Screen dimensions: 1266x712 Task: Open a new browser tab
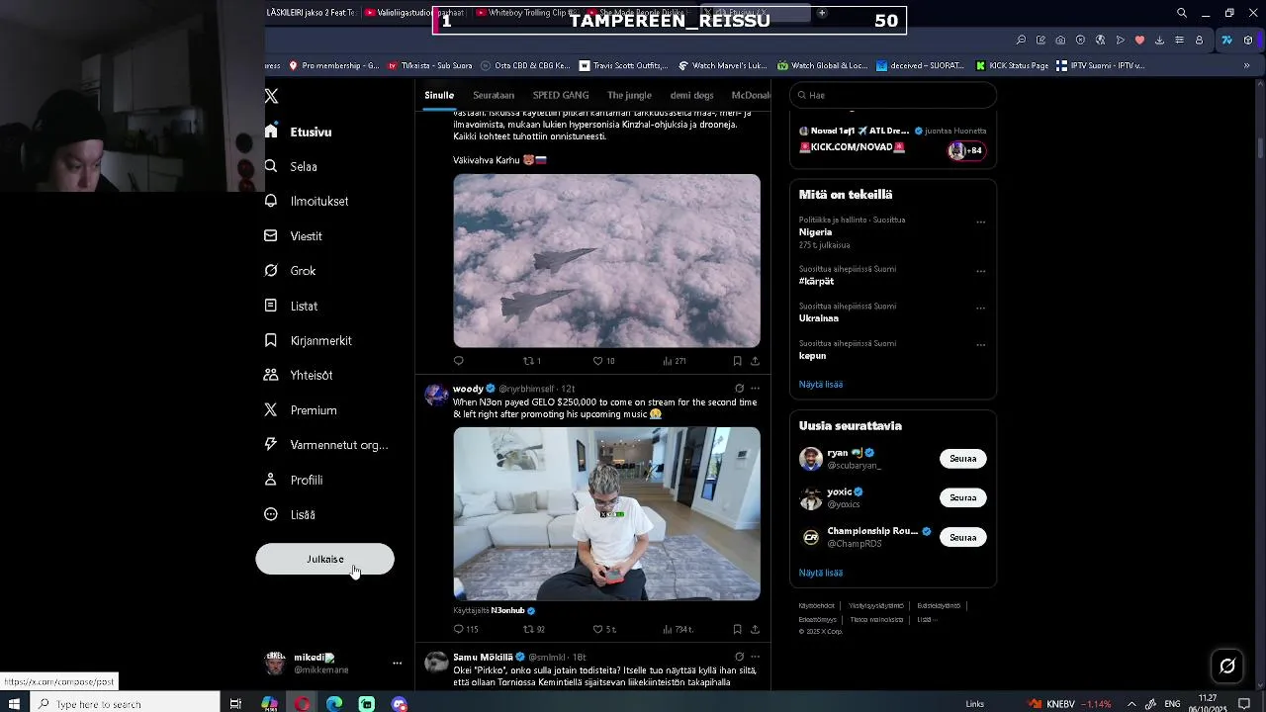pyautogui.click(x=821, y=13)
